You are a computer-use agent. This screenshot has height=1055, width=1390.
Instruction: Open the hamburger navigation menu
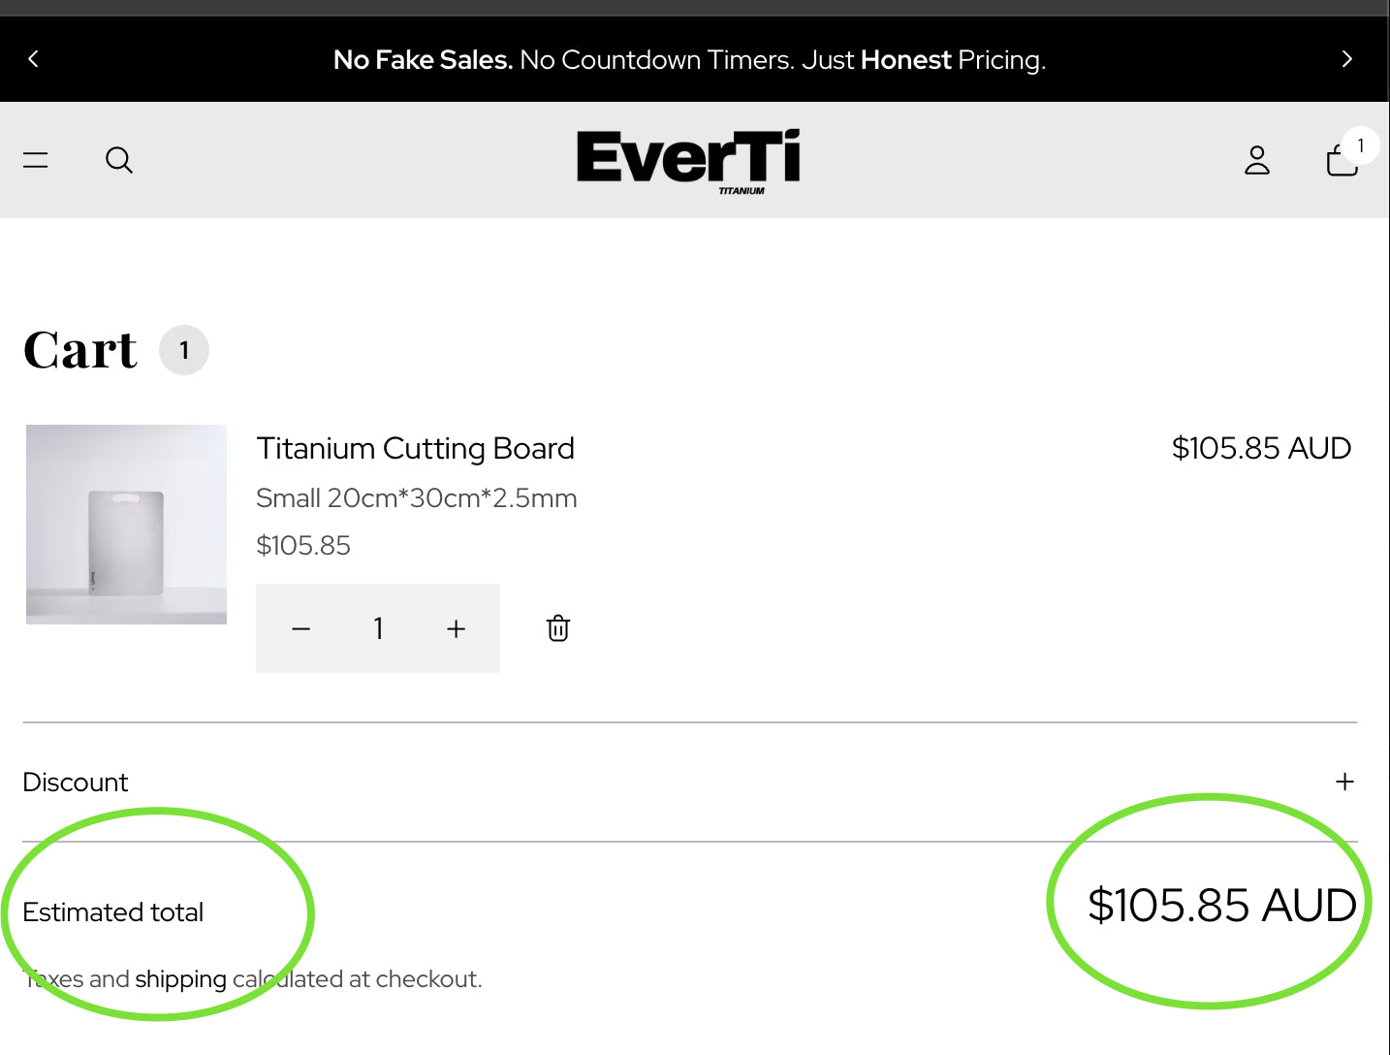[36, 160]
